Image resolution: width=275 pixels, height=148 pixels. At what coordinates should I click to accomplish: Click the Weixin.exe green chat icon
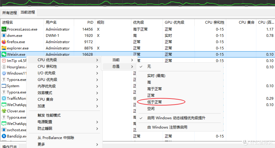[4, 54]
